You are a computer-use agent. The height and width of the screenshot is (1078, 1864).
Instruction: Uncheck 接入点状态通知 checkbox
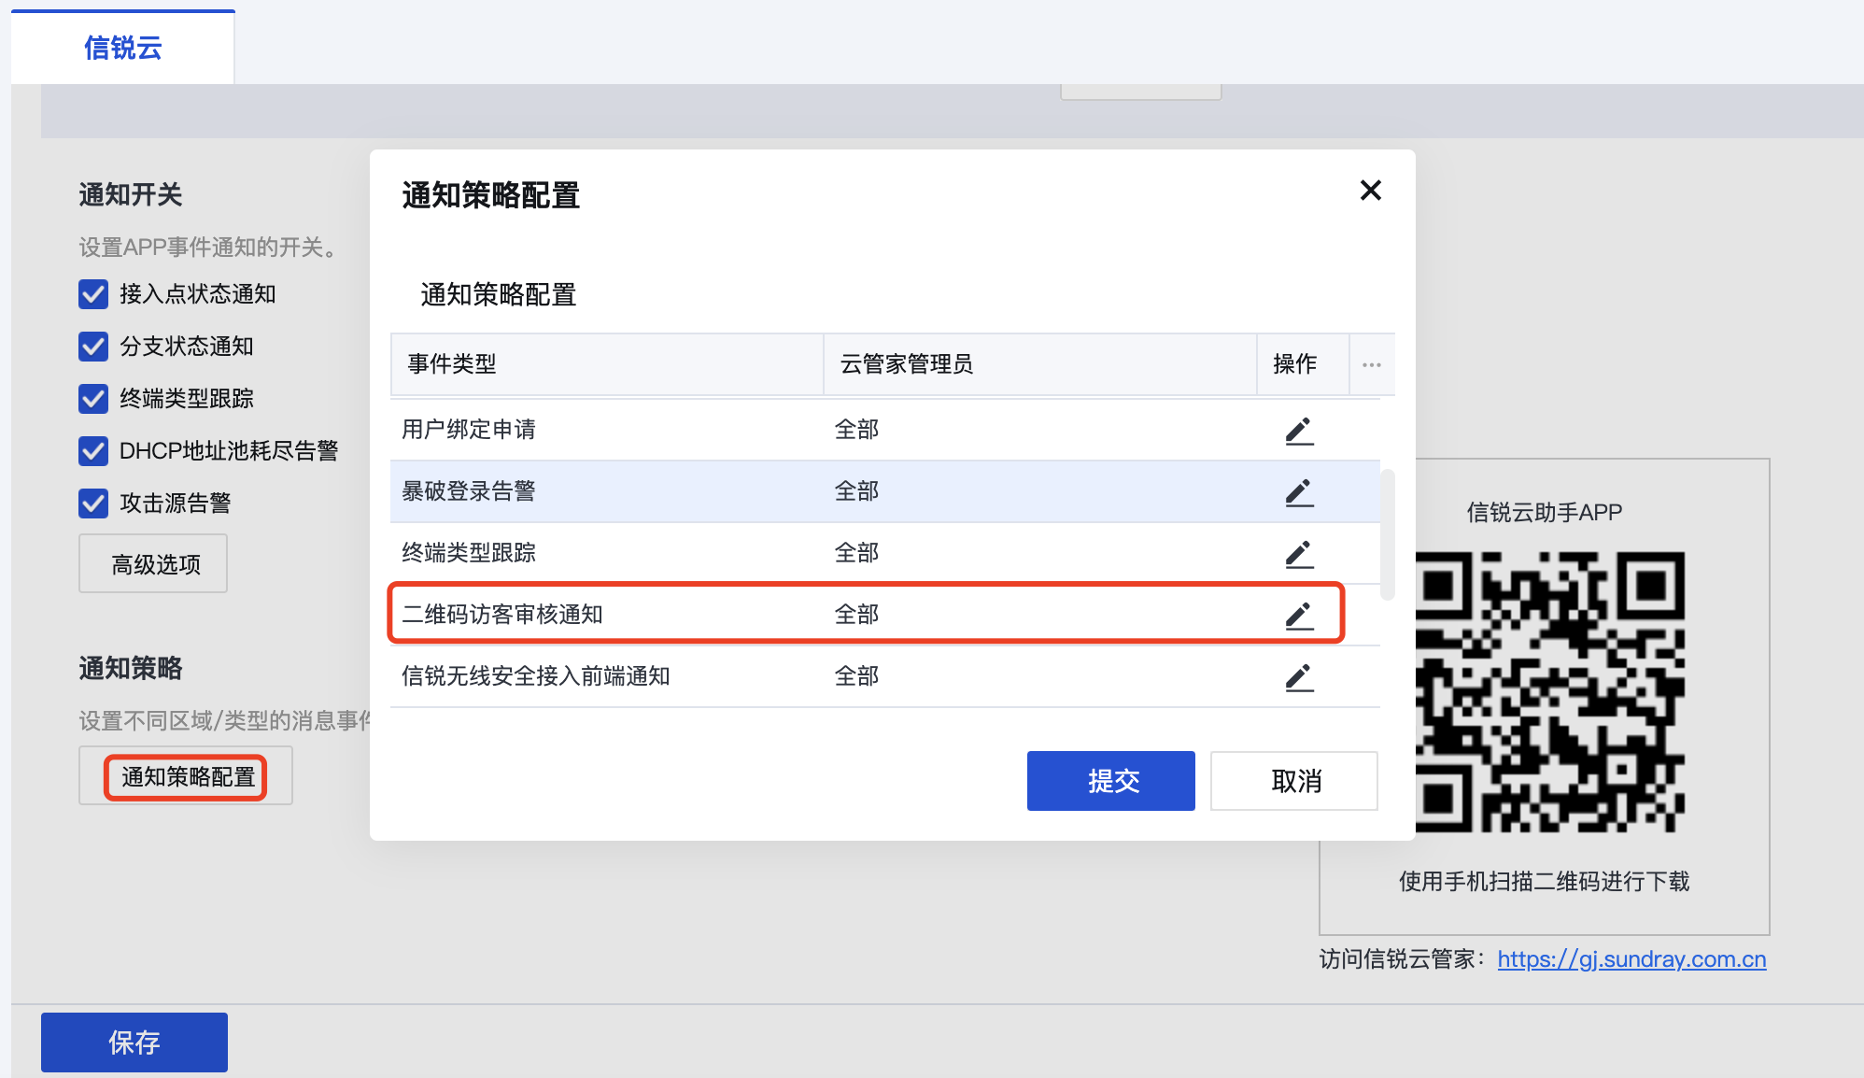(93, 294)
